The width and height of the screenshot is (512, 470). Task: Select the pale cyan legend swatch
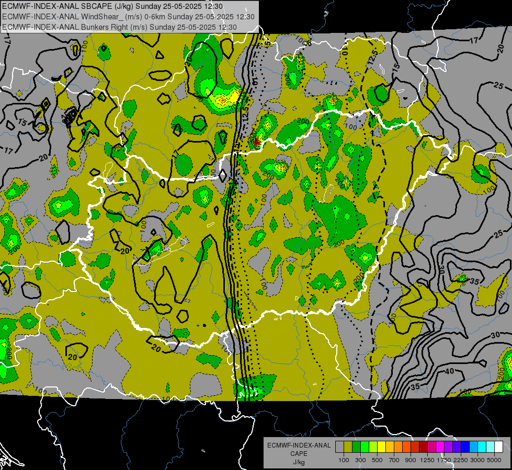491,446
